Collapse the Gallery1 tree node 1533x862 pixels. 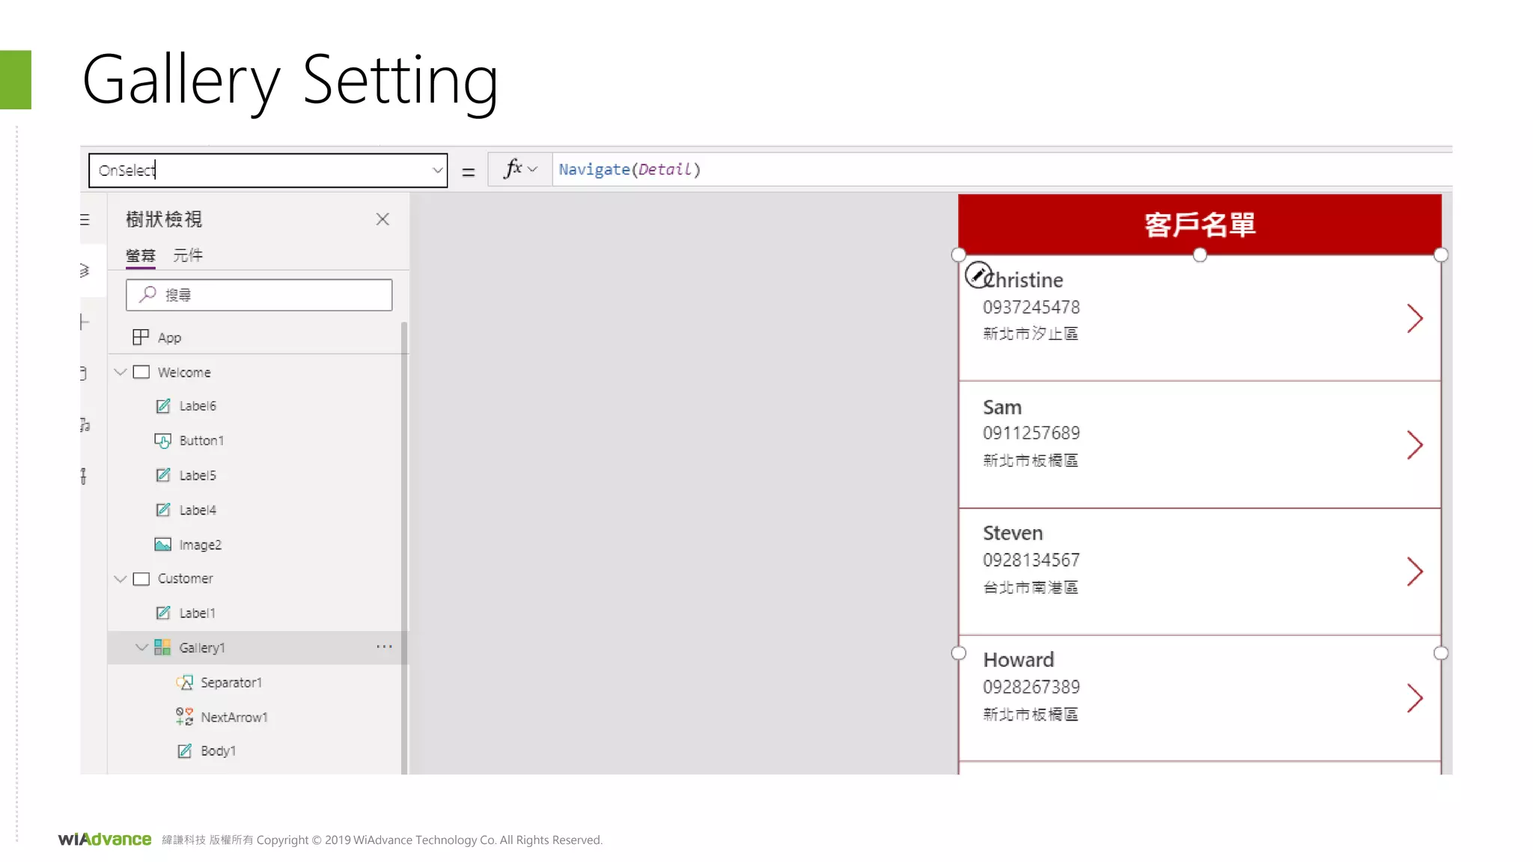141,647
